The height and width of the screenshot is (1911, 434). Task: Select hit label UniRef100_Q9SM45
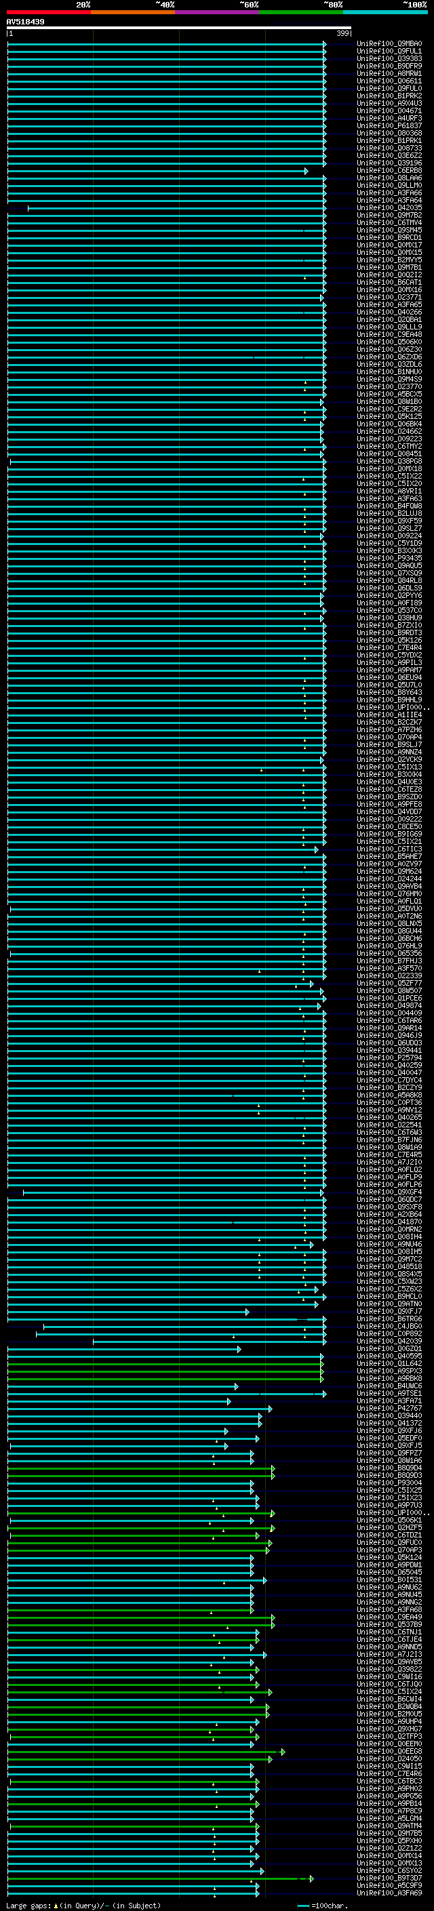pos(389,230)
